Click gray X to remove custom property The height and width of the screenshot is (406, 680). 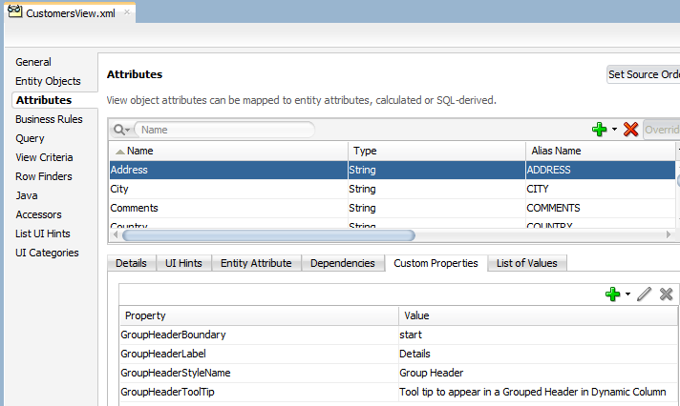[x=666, y=294]
